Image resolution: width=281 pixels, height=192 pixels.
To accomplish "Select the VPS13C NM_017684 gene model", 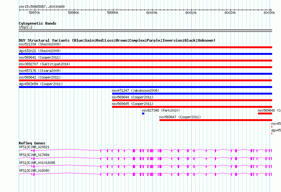I will (145, 159).
